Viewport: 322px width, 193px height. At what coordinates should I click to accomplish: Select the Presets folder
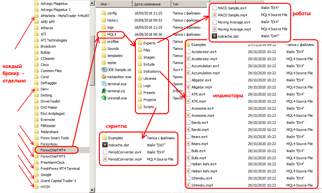(x=149, y=93)
